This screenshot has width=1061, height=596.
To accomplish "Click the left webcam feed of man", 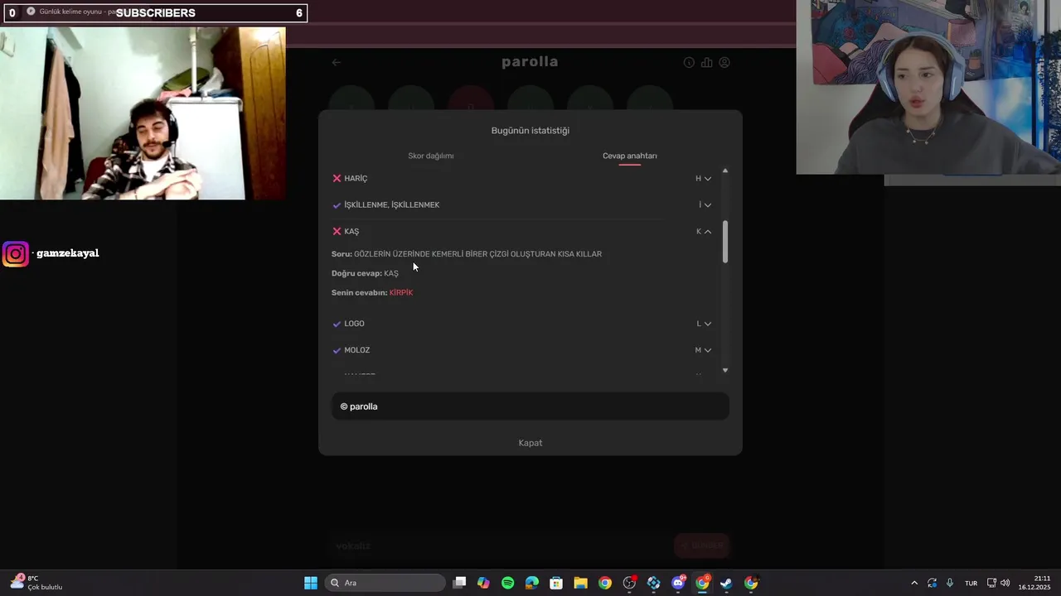I will pos(143,113).
